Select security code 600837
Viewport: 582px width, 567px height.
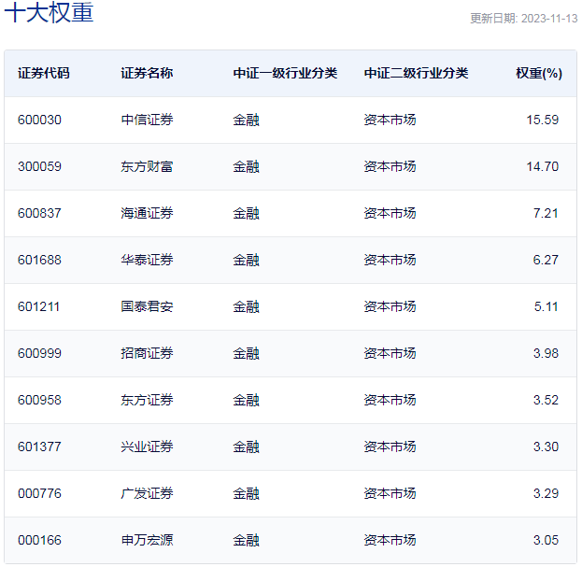[39, 213]
